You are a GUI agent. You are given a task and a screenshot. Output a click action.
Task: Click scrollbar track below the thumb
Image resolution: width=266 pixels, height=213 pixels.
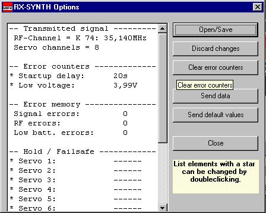click(163, 173)
